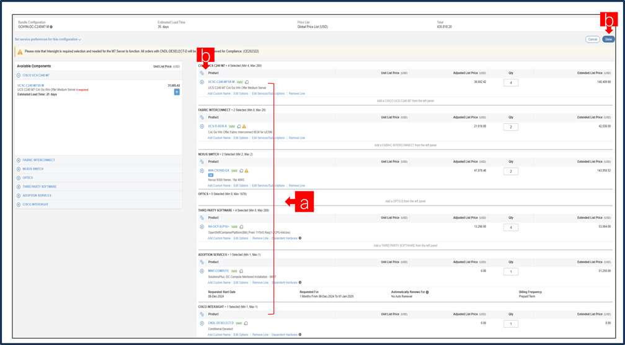Click quantity field for N9K-C9316D-GX
This screenshot has width=625, height=345.
point(511,172)
